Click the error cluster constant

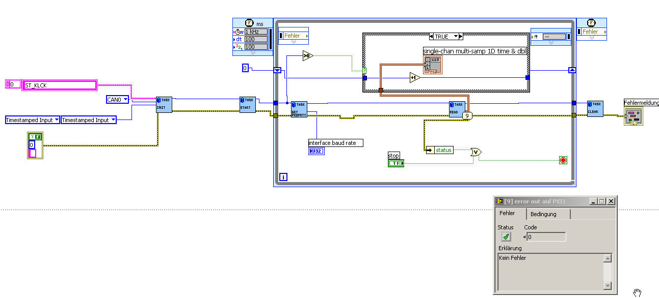pos(35,145)
